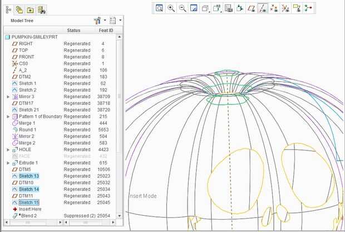
Task: Open the View Manager icon
Action: click(x=228, y=8)
